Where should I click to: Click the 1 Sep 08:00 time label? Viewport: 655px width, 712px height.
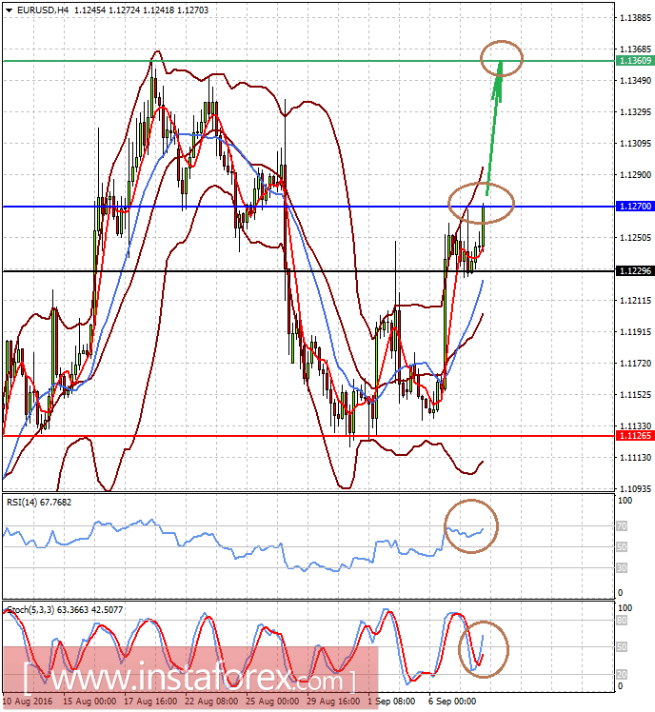391,702
